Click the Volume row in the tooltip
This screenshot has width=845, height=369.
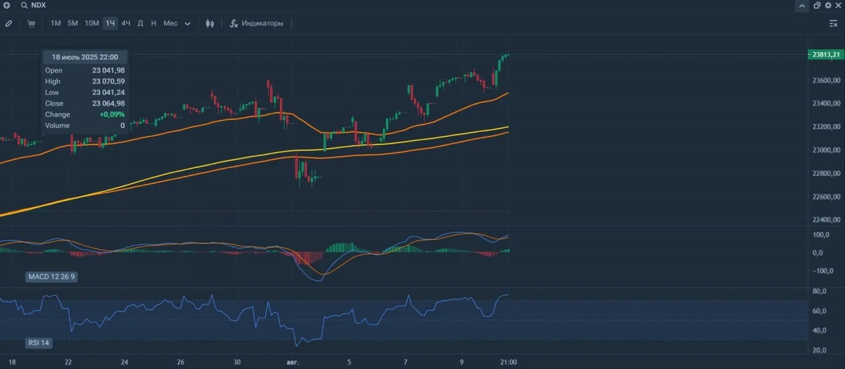[x=84, y=125]
